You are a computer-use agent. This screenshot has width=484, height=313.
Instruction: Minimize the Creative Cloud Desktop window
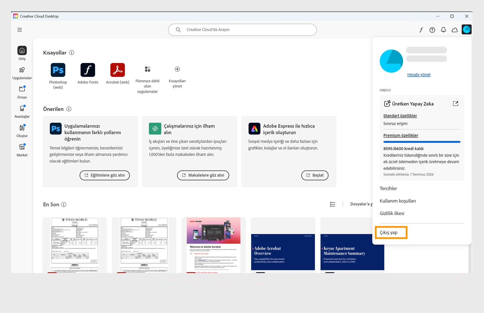[437, 16]
